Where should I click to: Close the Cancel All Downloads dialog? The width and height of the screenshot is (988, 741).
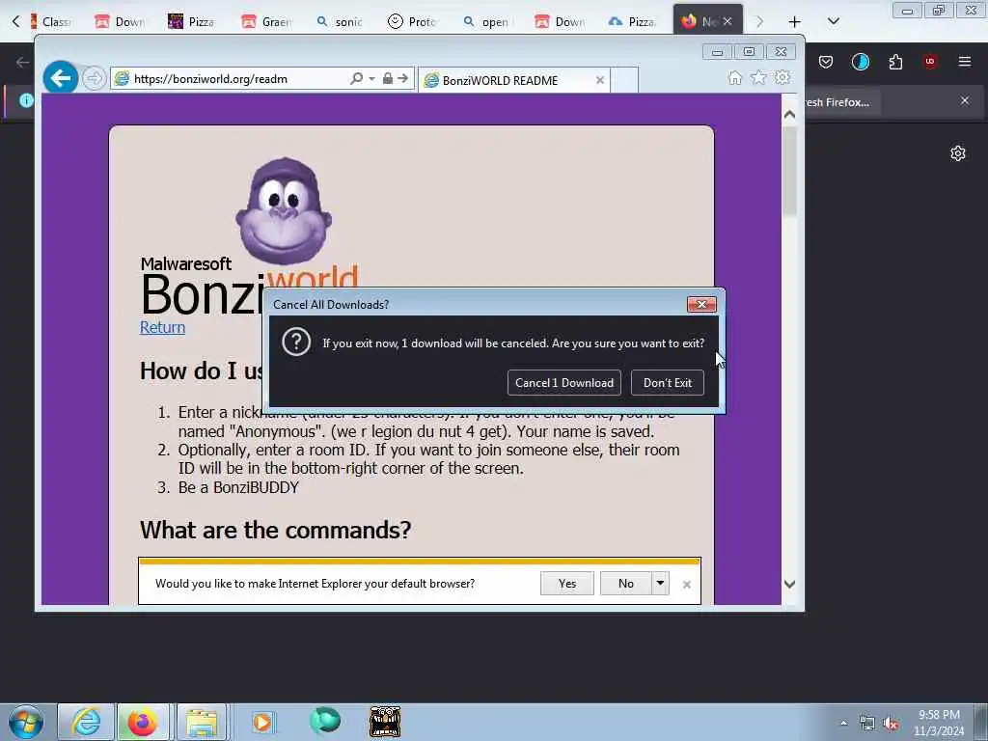click(701, 304)
